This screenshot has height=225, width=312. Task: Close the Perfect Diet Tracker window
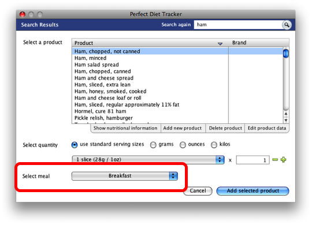pos(23,14)
